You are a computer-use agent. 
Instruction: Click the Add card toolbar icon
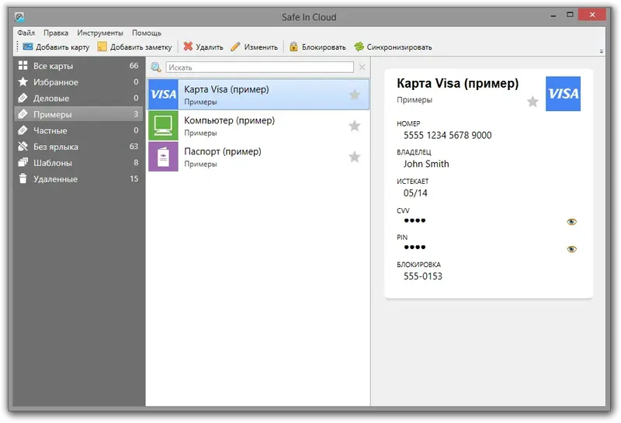coord(28,47)
